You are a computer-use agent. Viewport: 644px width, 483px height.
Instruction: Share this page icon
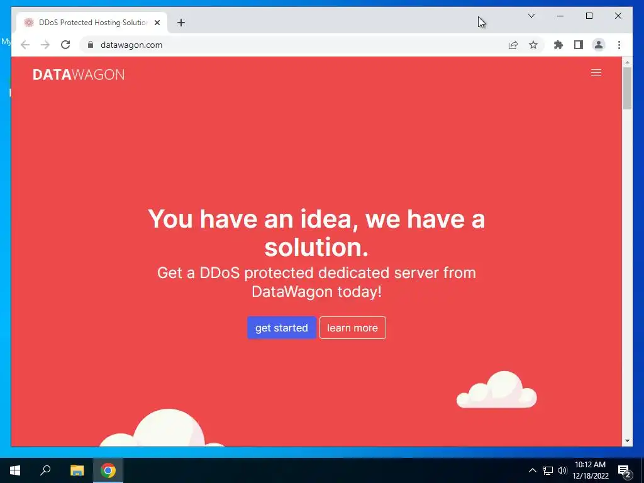(513, 45)
